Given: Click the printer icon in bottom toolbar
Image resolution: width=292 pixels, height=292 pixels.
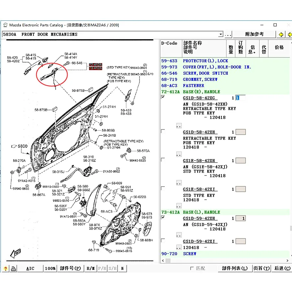Looking at the screenshot, I should point(13,269).
